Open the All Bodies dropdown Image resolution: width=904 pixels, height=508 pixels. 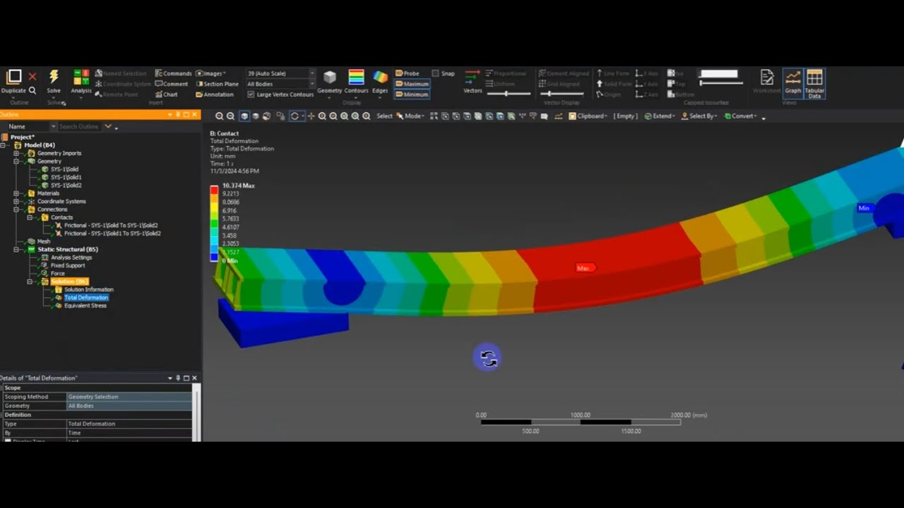point(280,84)
